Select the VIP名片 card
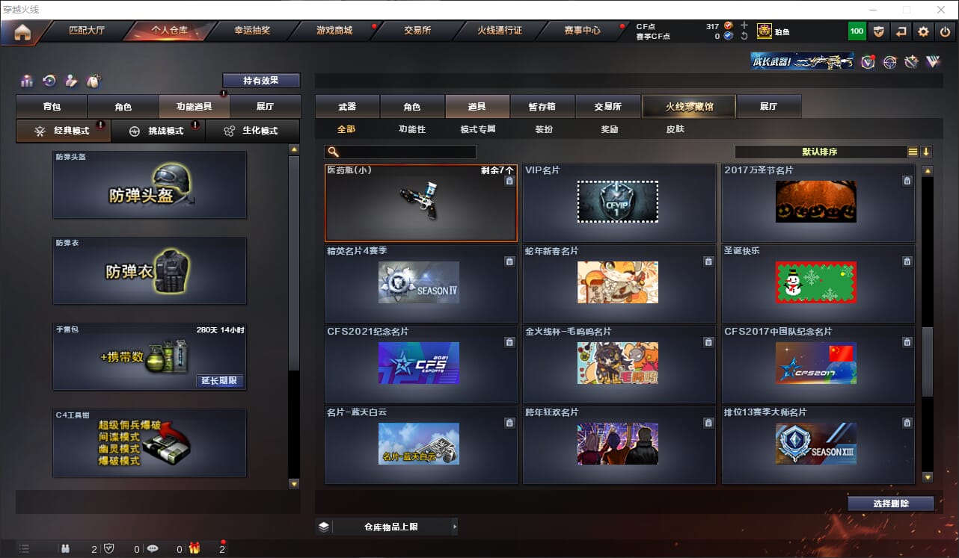The height and width of the screenshot is (558, 959). point(620,202)
